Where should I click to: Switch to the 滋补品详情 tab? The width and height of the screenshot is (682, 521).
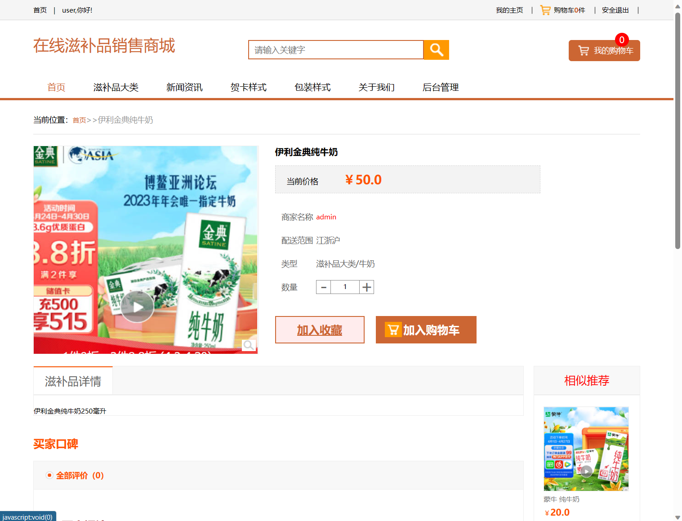pos(73,380)
